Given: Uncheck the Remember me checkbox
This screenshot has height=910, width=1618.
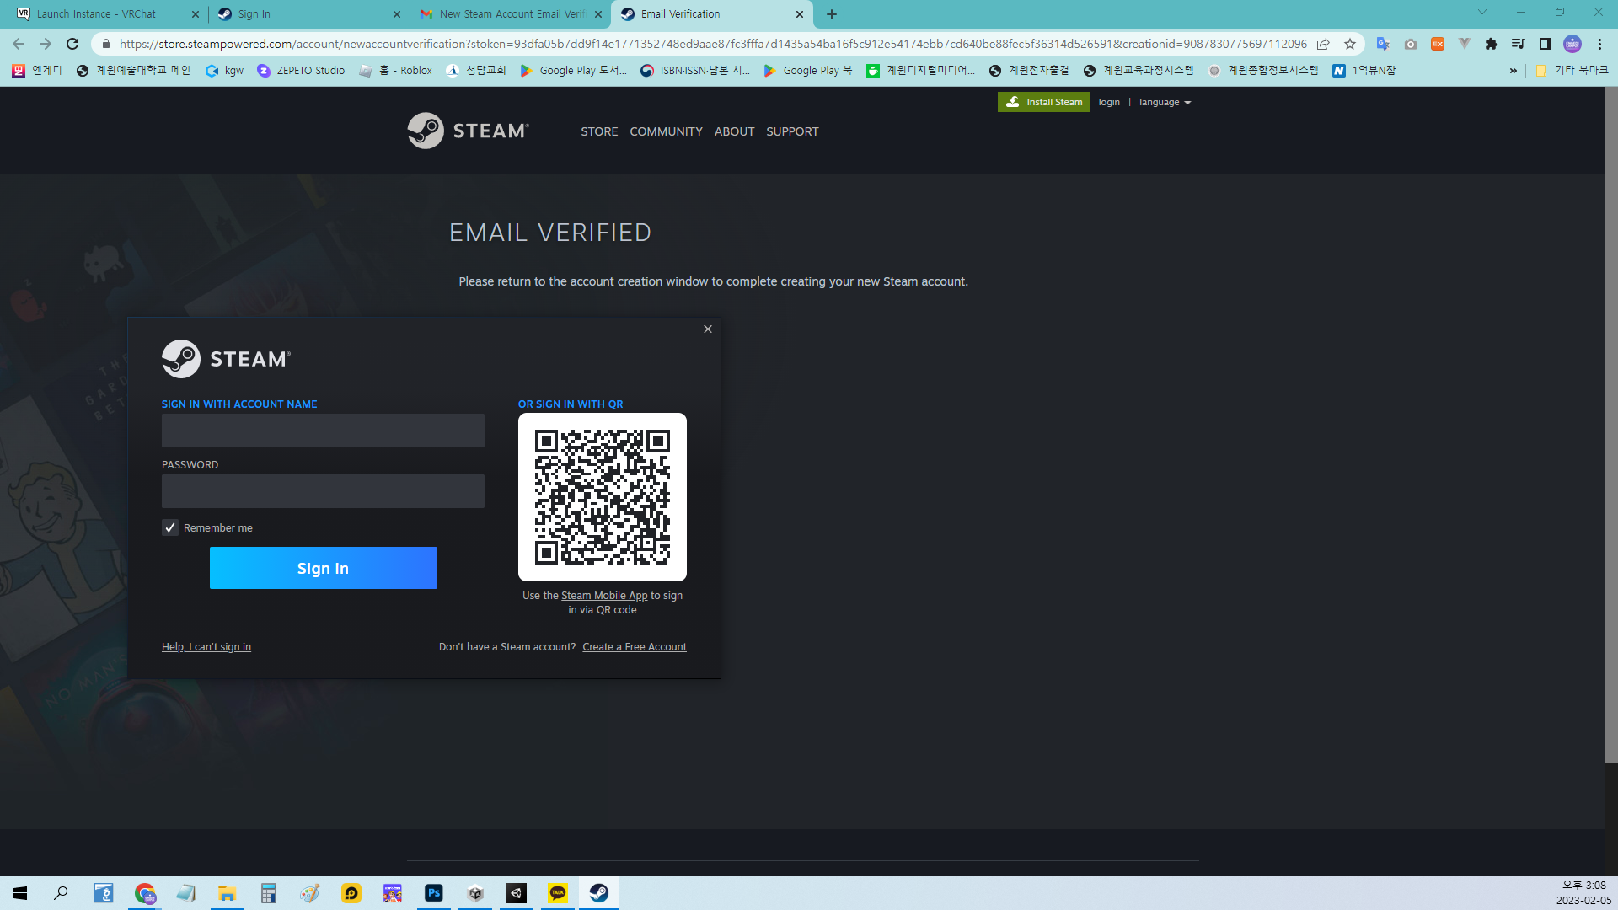Looking at the screenshot, I should click(x=170, y=527).
